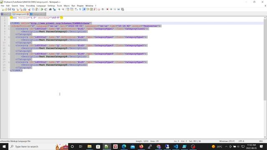267x150 pixels.
Task: Toggle synchronized vertical scrolling
Action: (68, 9)
